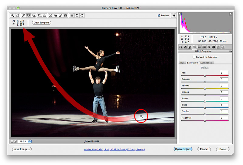The width and height of the screenshot is (243, 165).
Task: Open the Preferences dialog list icon
Action: [x=71, y=15]
